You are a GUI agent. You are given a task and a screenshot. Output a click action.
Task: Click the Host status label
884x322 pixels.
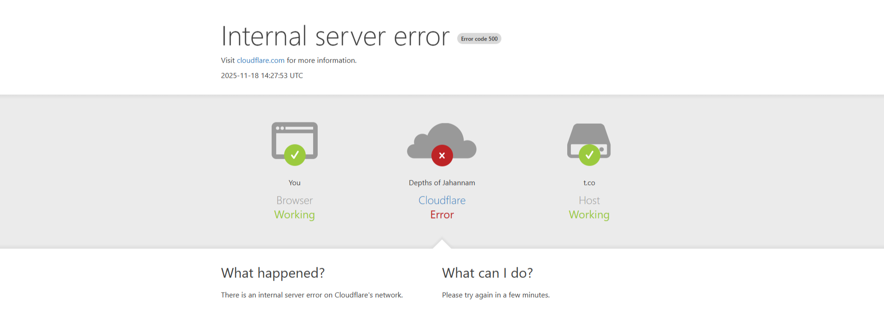(x=589, y=201)
